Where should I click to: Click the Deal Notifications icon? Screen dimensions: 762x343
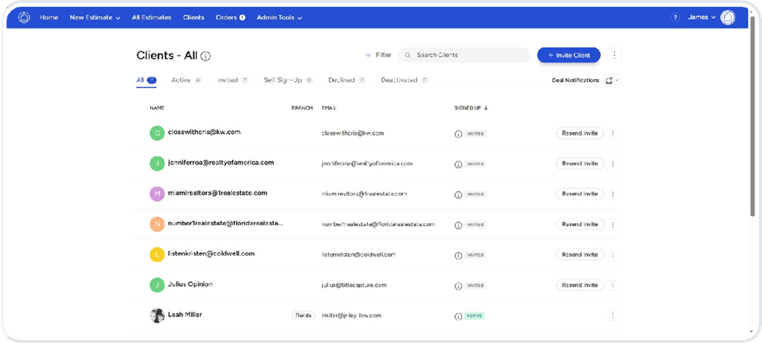tap(609, 80)
